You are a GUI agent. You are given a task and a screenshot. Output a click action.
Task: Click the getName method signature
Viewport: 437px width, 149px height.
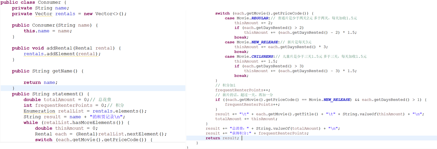coord(48,71)
